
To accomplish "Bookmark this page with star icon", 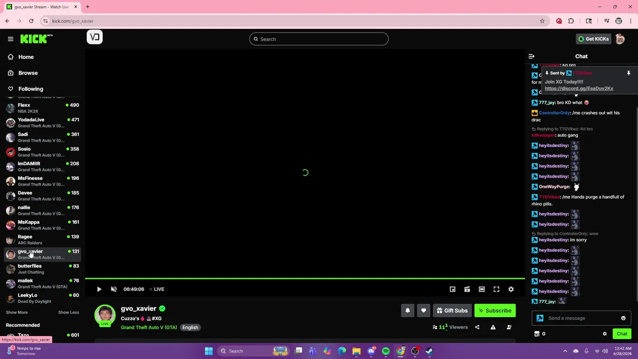I will 542,21.
